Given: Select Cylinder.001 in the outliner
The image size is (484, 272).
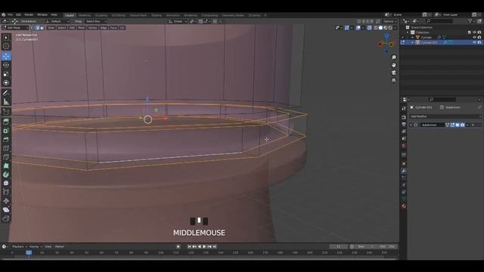Looking at the screenshot, I should click(429, 42).
